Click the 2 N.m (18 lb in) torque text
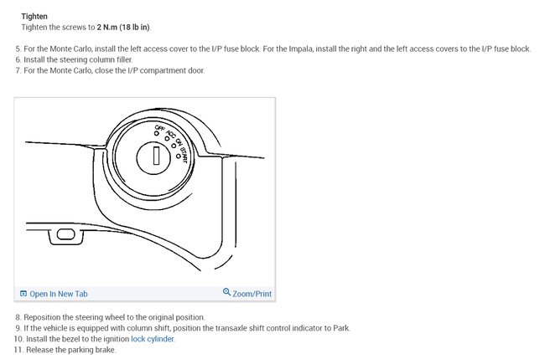This screenshot has width=545, height=359. click(123, 27)
